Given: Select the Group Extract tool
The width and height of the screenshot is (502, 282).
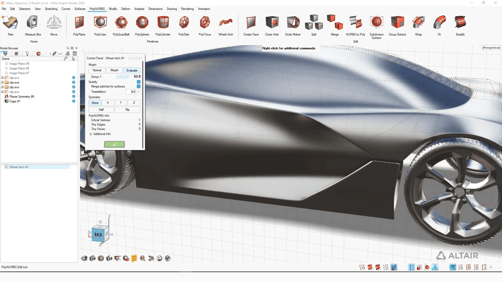Looking at the screenshot, I should [x=397, y=26].
